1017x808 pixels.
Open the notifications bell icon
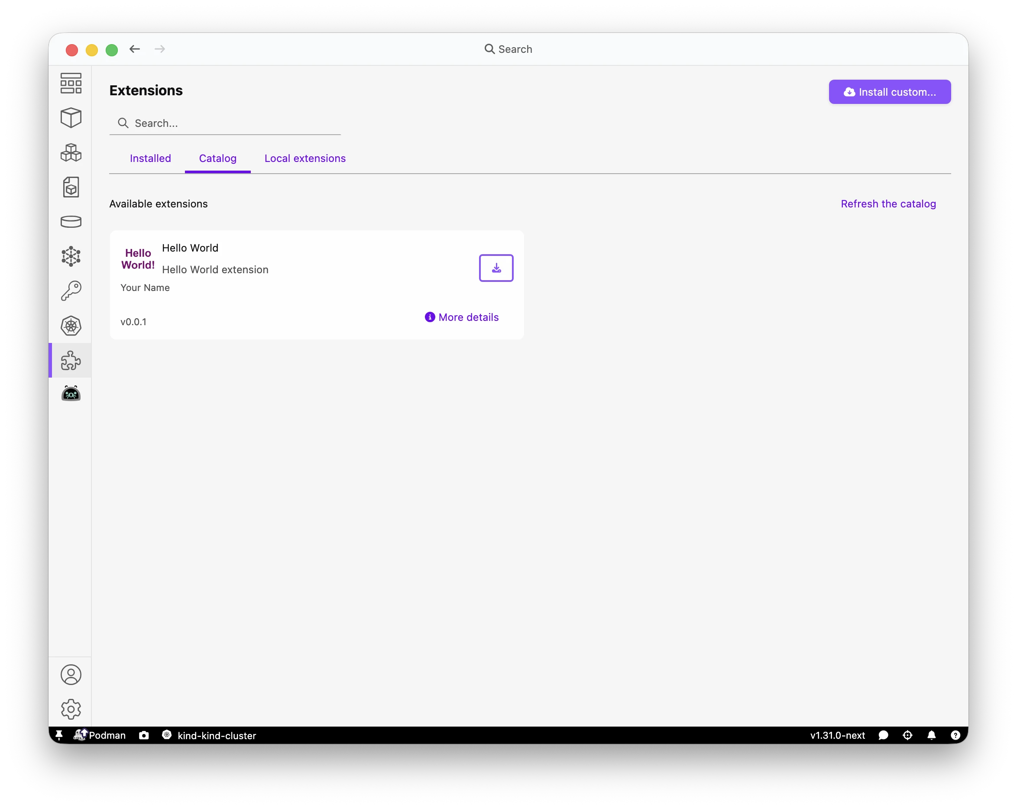[x=931, y=735]
